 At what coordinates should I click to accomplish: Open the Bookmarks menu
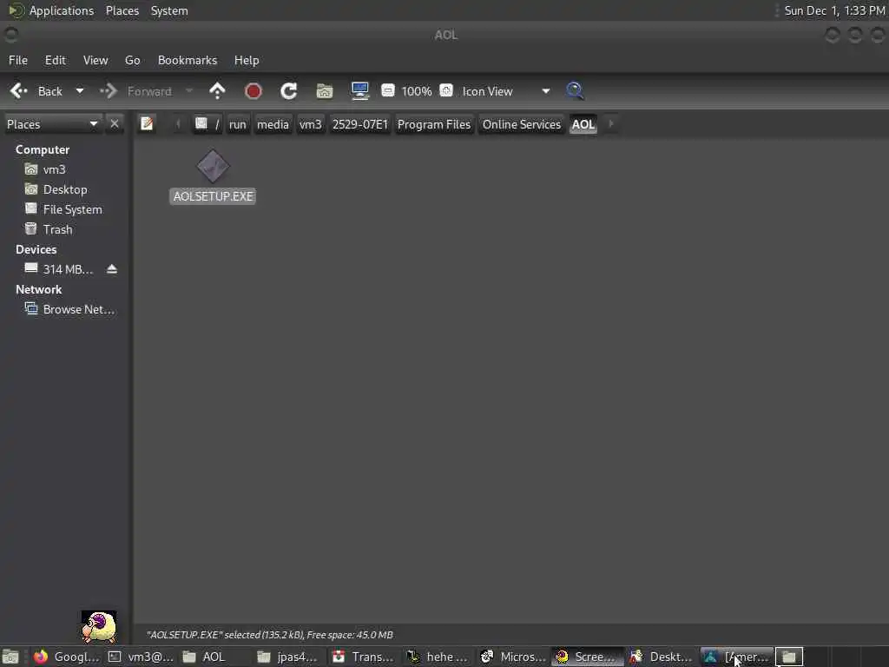tap(188, 60)
